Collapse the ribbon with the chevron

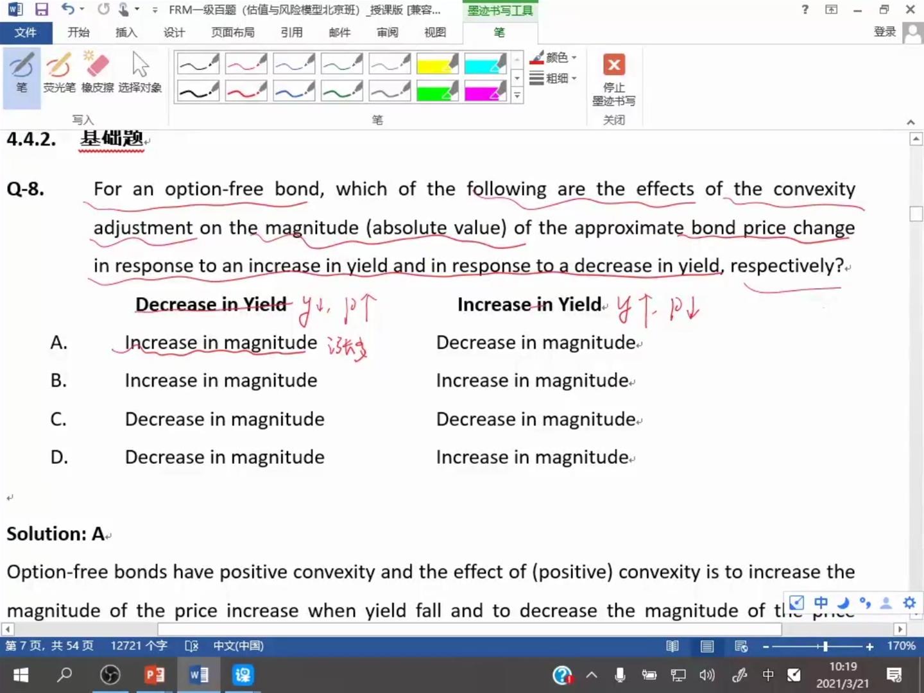coord(911,122)
